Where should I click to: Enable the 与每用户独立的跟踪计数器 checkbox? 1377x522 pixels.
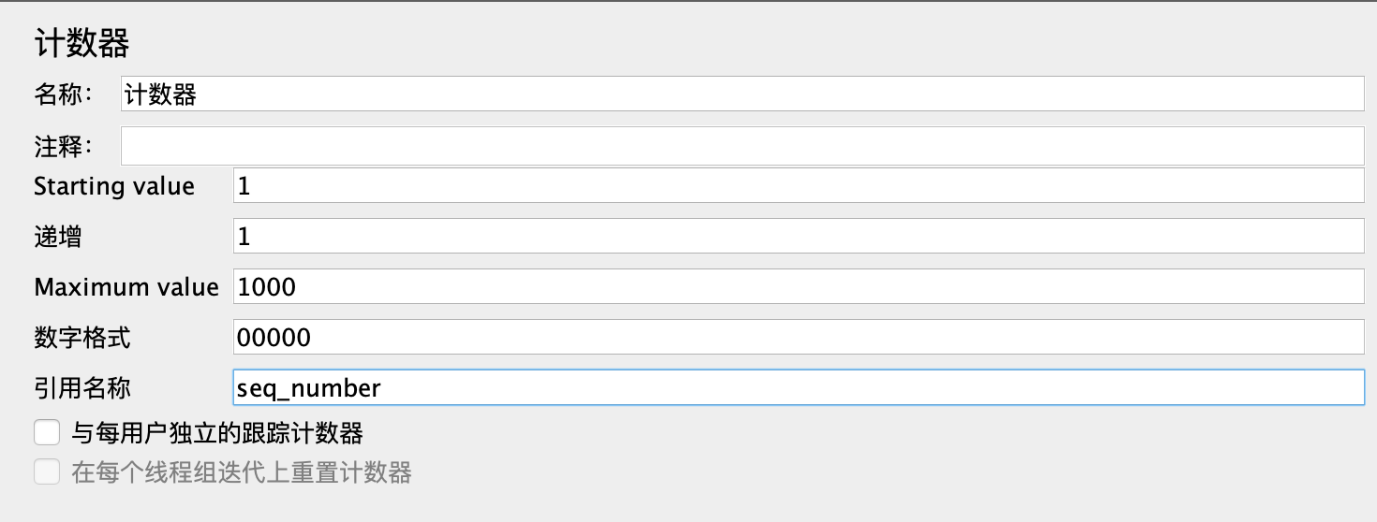pos(47,433)
